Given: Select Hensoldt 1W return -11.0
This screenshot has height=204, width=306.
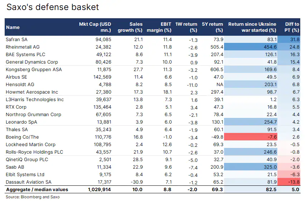Looking at the screenshot, I should [192, 85].
